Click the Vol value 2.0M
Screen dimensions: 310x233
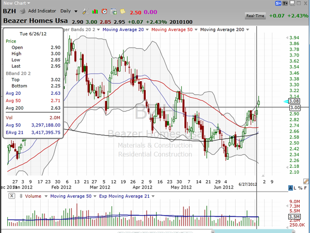(x=55, y=118)
